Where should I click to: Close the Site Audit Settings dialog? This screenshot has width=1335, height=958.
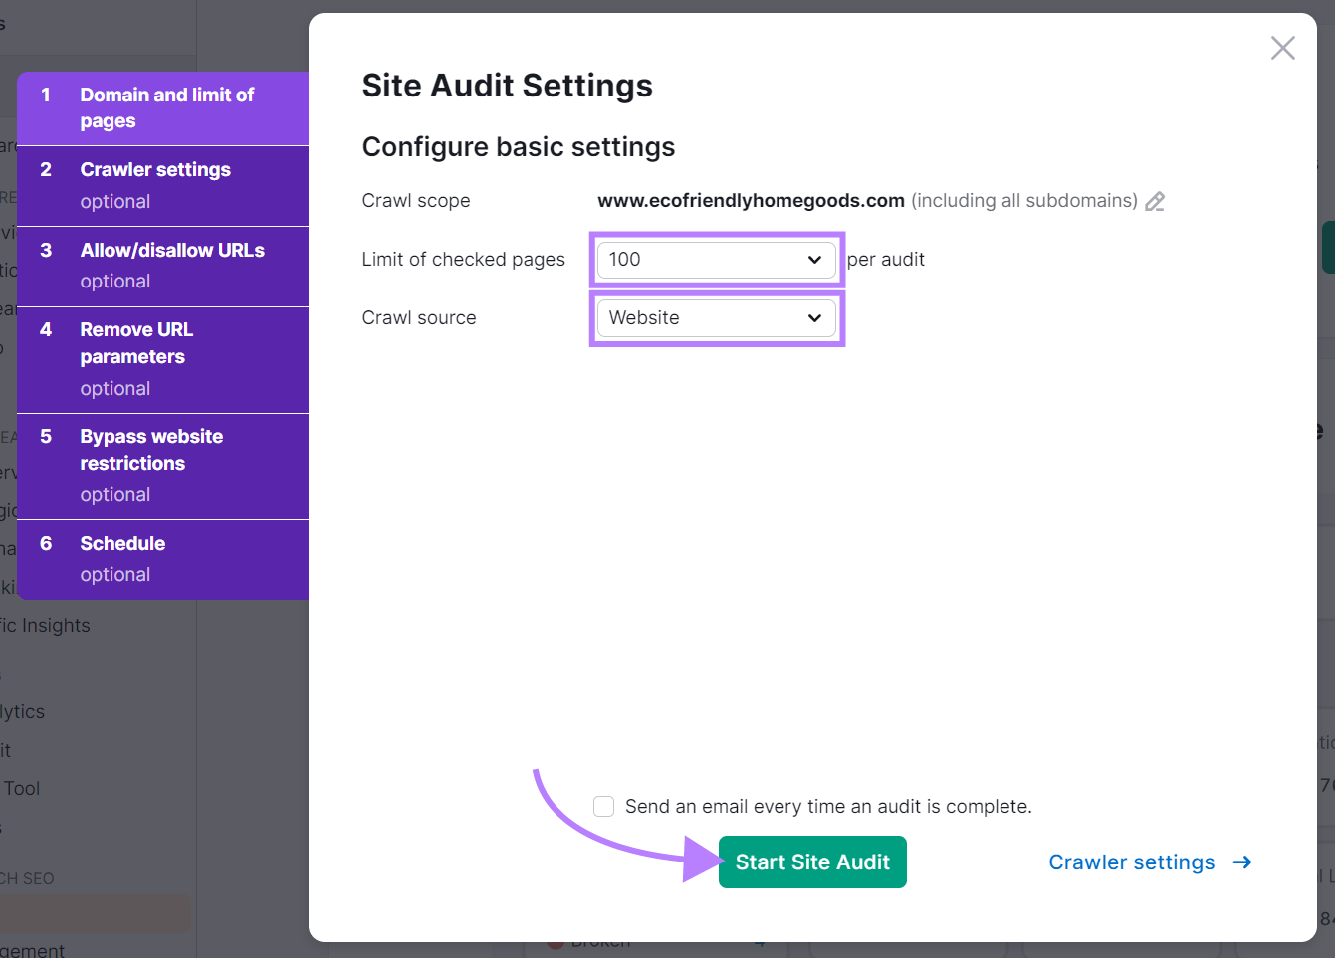[1282, 48]
